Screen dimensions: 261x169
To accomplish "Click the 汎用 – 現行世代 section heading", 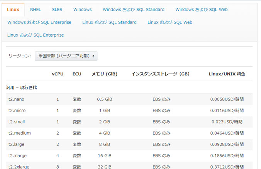I will click(x=22, y=87).
